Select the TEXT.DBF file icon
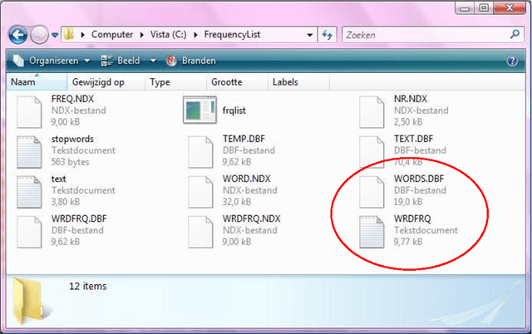The width and height of the screenshot is (532, 334). 370,150
